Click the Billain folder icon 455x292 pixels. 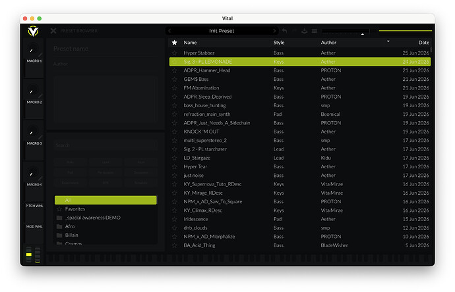tap(59, 235)
